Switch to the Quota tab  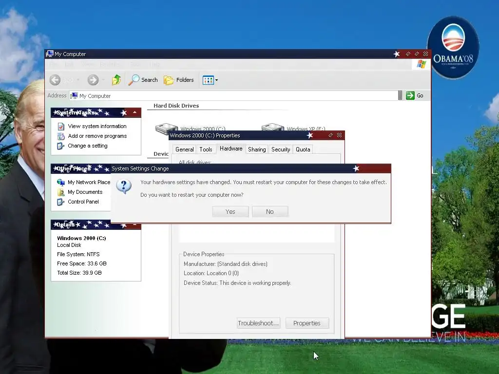click(303, 150)
